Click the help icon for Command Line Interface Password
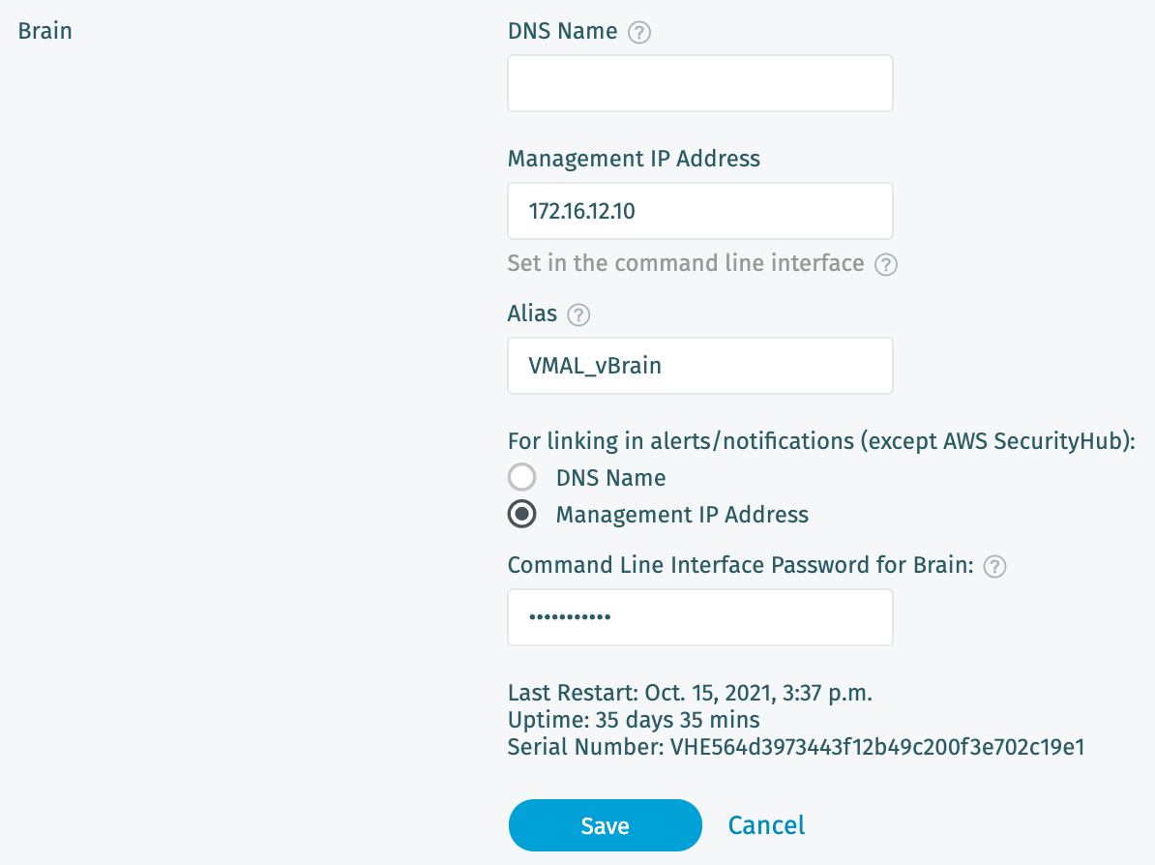Viewport: 1155px width, 865px height. coord(994,566)
